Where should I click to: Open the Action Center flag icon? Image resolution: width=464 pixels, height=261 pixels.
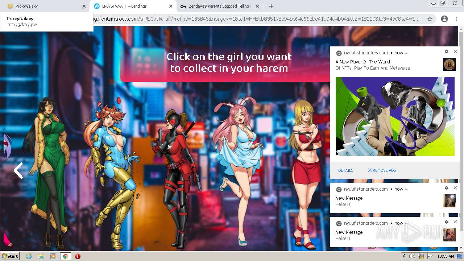click(430, 256)
